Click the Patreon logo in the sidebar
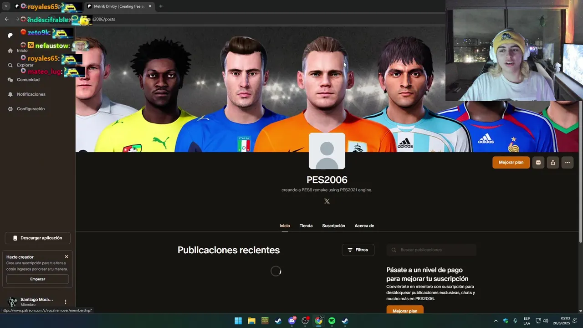Screen dimensions: 583x328 coord(10,36)
